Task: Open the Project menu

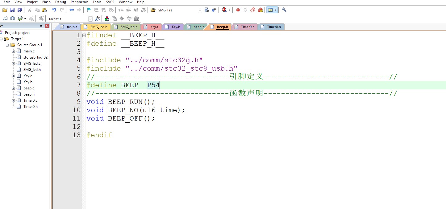Action: (x=32, y=2)
